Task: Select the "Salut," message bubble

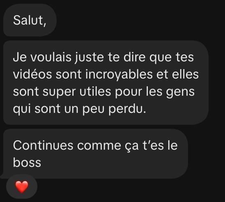Action: point(30,20)
